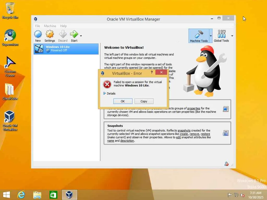Open Recycle Bin desktop icon

[10, 10]
